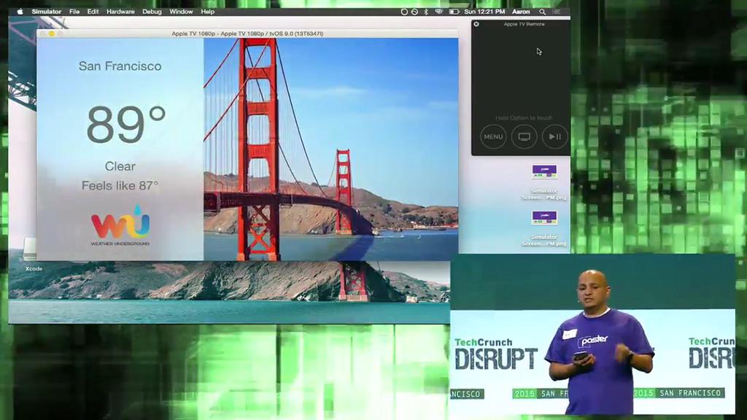
Task: Open the Debug menu
Action: (152, 12)
